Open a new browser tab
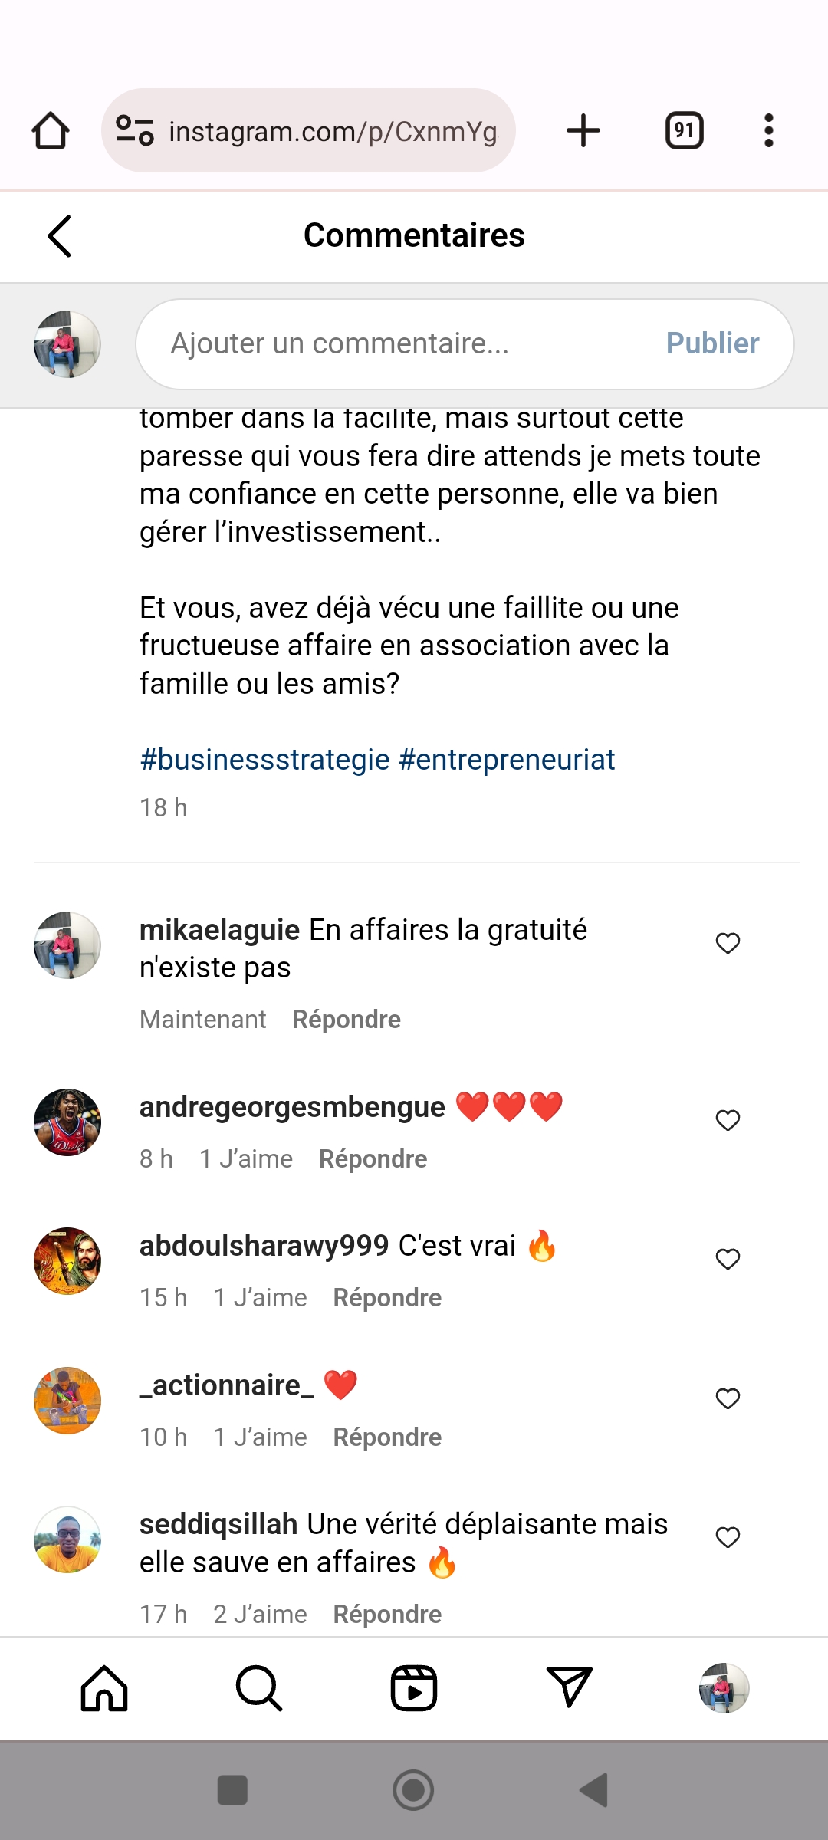Image resolution: width=828 pixels, height=1840 pixels. click(x=583, y=130)
